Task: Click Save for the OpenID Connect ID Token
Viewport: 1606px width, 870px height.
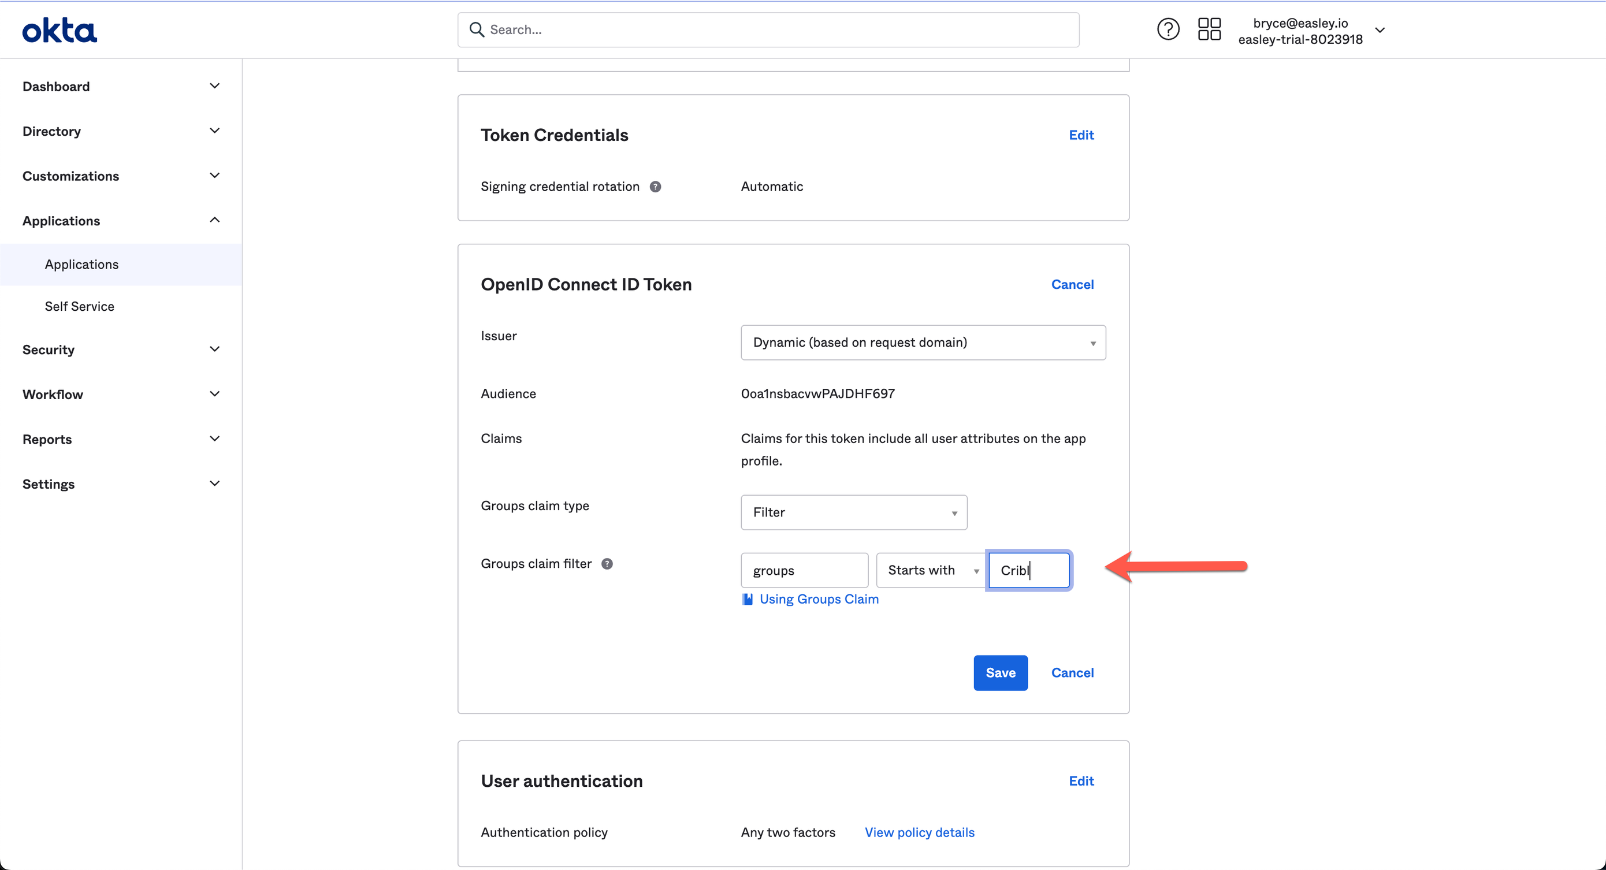Action: (1000, 672)
